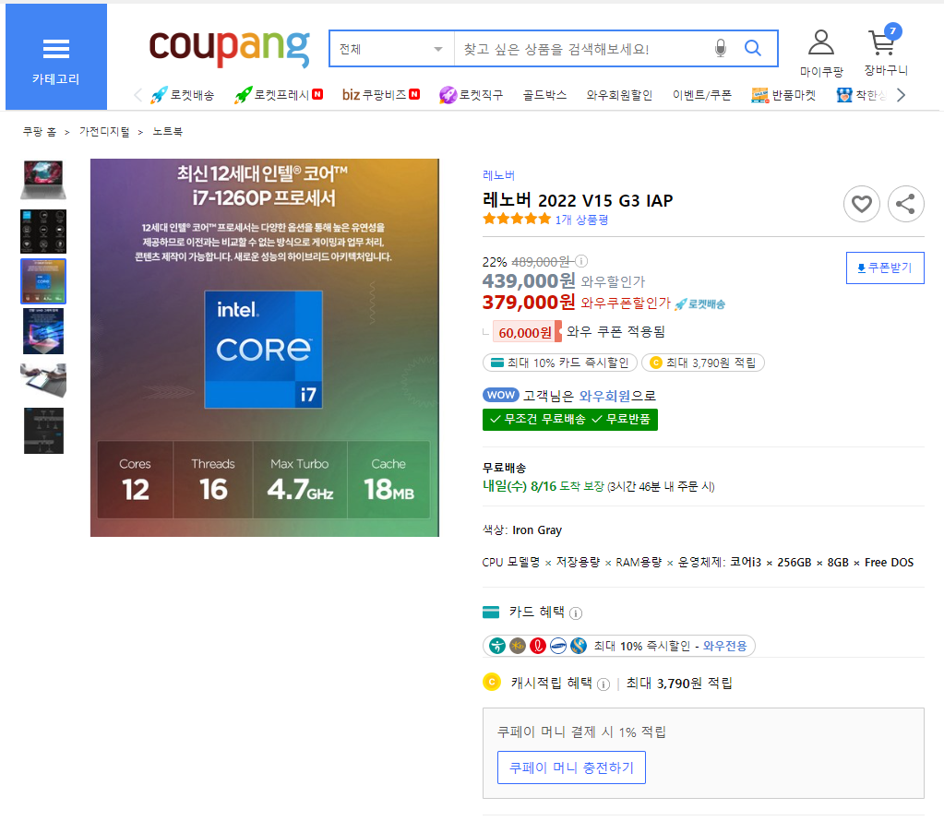Viewport: 944px width, 821px height.
Task: Click info icon next to 카드 혜택
Action: (576, 613)
